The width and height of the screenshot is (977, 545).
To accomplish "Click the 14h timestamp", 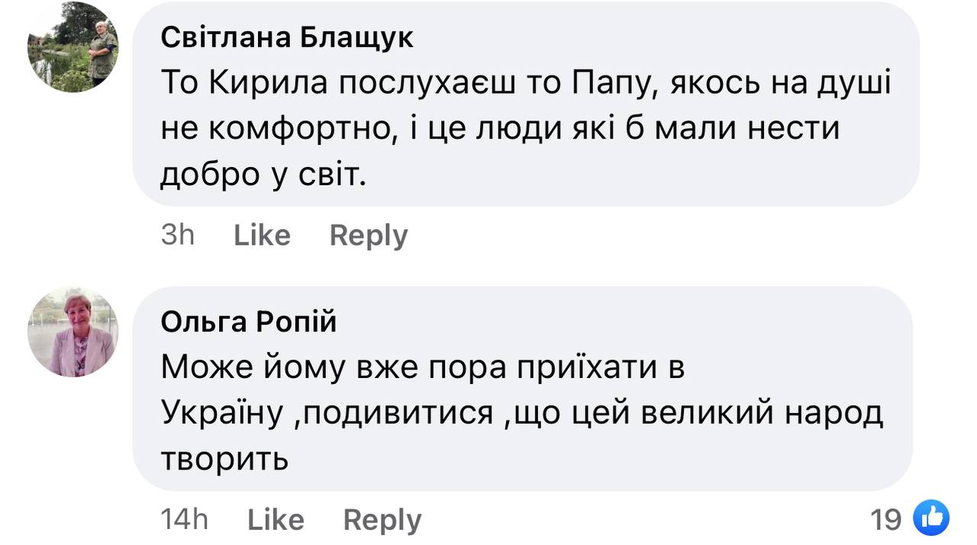I will click(185, 520).
